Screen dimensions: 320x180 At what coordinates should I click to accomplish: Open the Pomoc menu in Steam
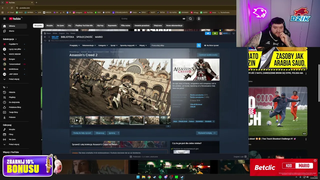click(x=73, y=33)
